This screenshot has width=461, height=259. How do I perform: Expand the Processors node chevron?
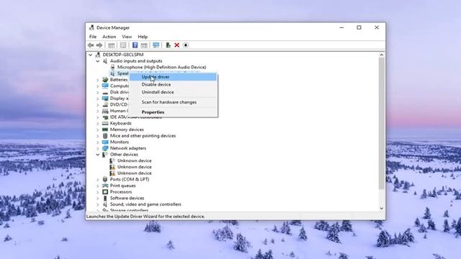tap(98, 192)
